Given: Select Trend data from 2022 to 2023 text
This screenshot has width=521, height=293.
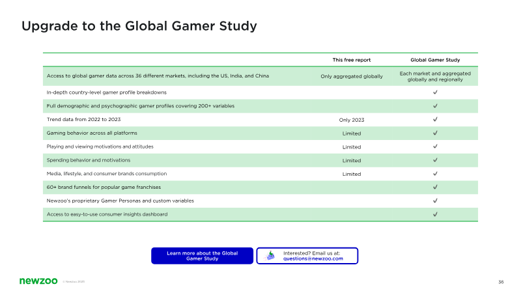Looking at the screenshot, I should [84, 119].
